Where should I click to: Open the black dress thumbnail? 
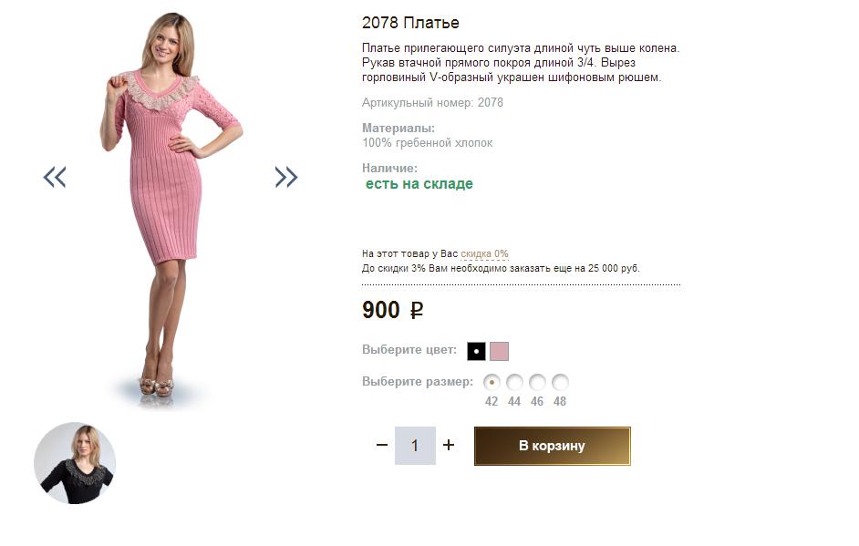75,463
